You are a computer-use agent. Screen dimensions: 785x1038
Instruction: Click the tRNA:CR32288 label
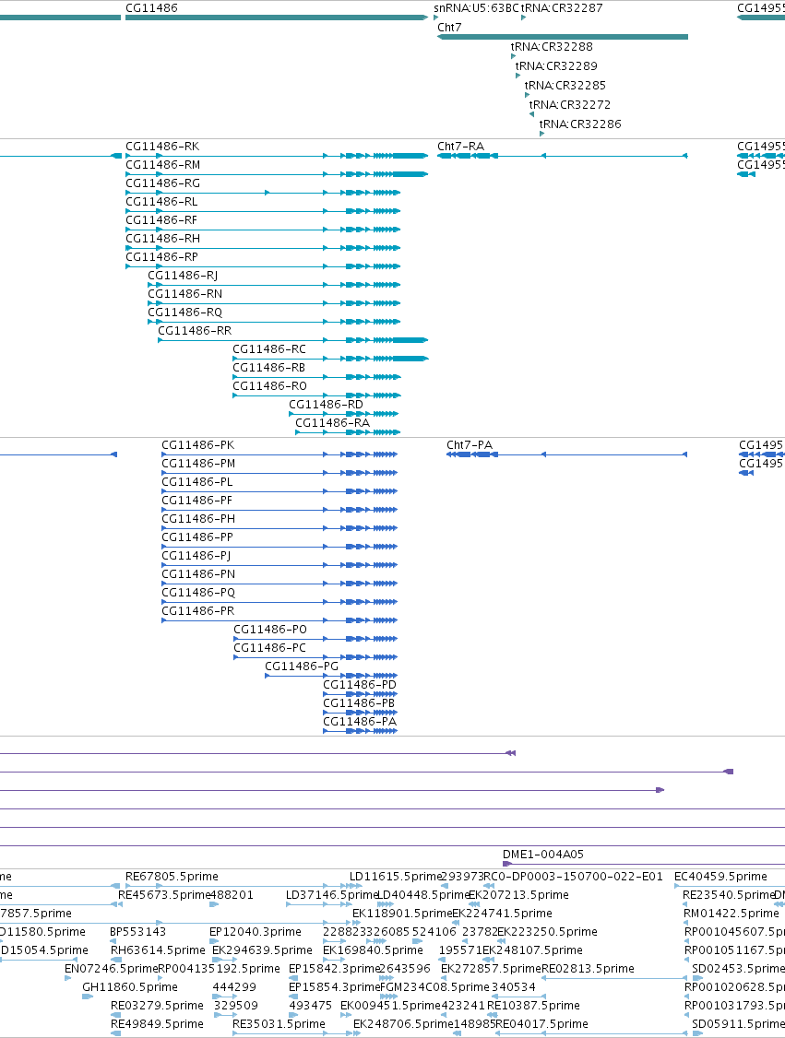552,46
